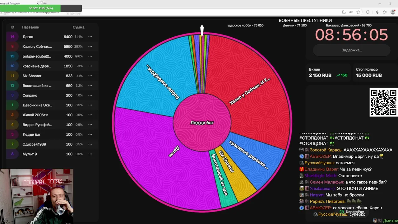This screenshot has height=224, width=398.
Task: Open the browser Extensions puzzle icon
Action: point(368,12)
